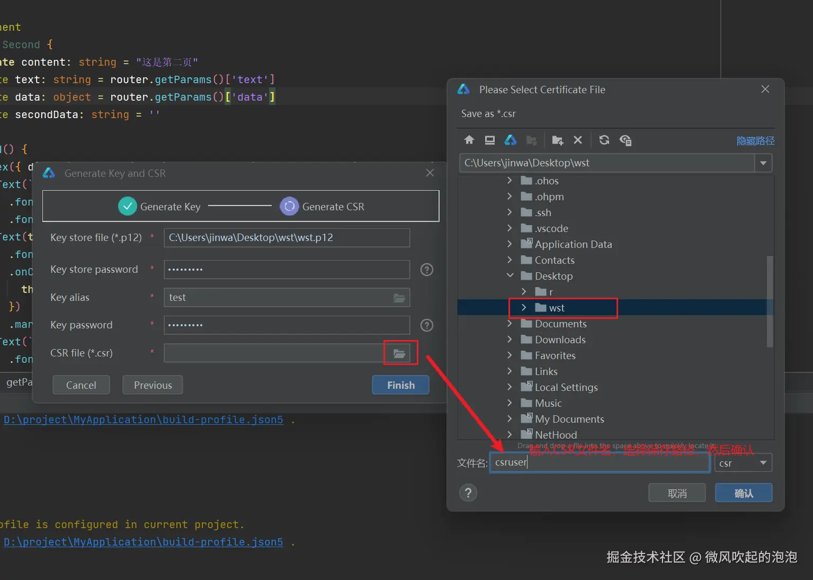Select the .ohpm folder row
The height and width of the screenshot is (580, 813).
612,197
